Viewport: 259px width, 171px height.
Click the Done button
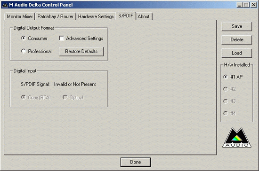[136, 162]
